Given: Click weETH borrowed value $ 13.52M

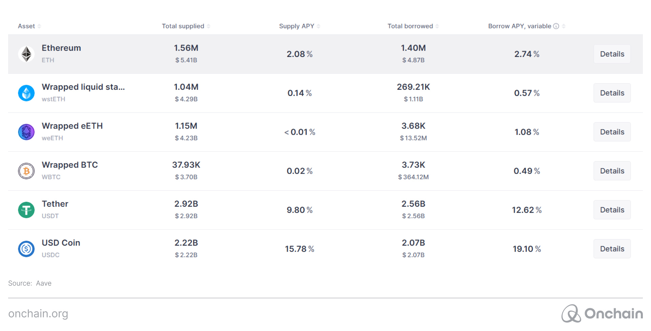Looking at the screenshot, I should click(413, 138).
